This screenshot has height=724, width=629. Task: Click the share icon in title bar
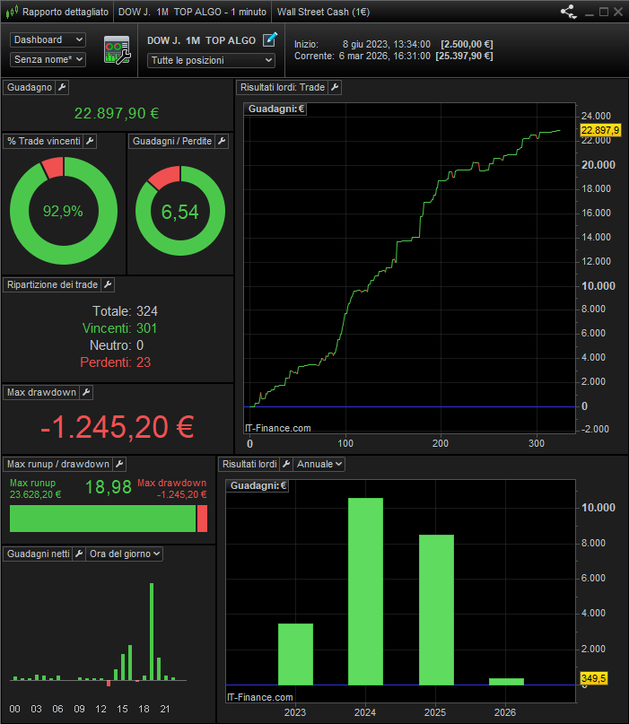[x=568, y=13]
